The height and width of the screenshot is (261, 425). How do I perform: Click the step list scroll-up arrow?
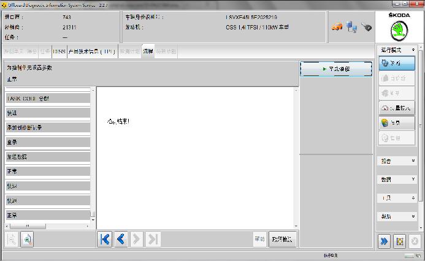93,90
